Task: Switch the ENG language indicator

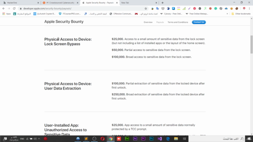Action: (22, 139)
